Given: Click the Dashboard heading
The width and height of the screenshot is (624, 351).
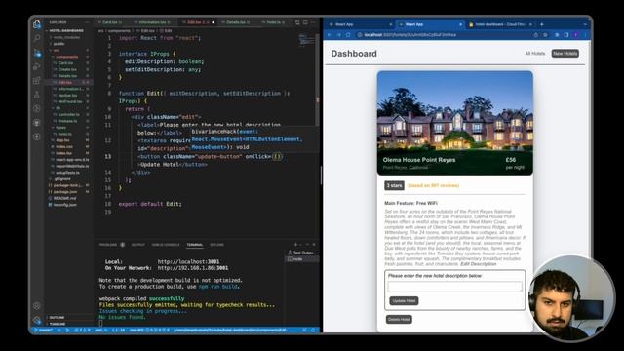Looking at the screenshot, I should [x=354, y=54].
